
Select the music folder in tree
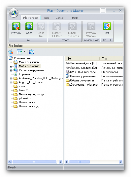pos(22,86)
